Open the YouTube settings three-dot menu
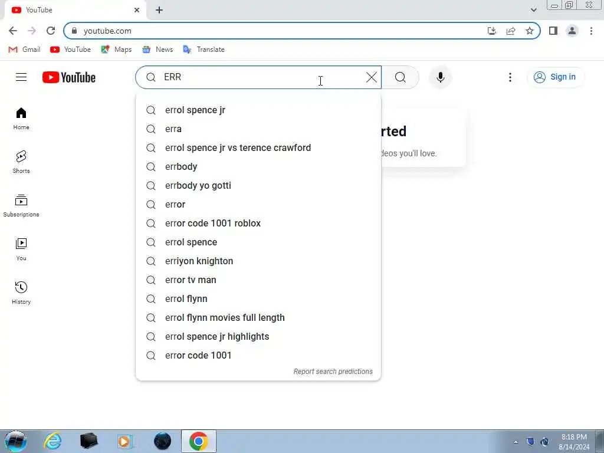 [510, 77]
